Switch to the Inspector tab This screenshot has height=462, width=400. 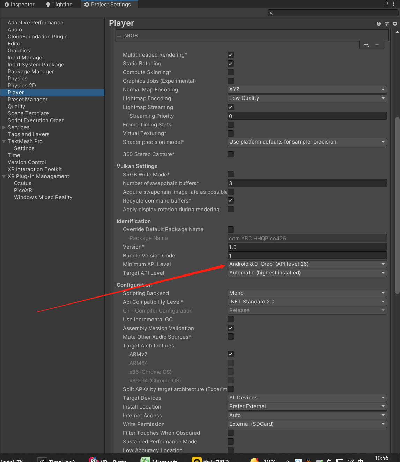pos(20,5)
